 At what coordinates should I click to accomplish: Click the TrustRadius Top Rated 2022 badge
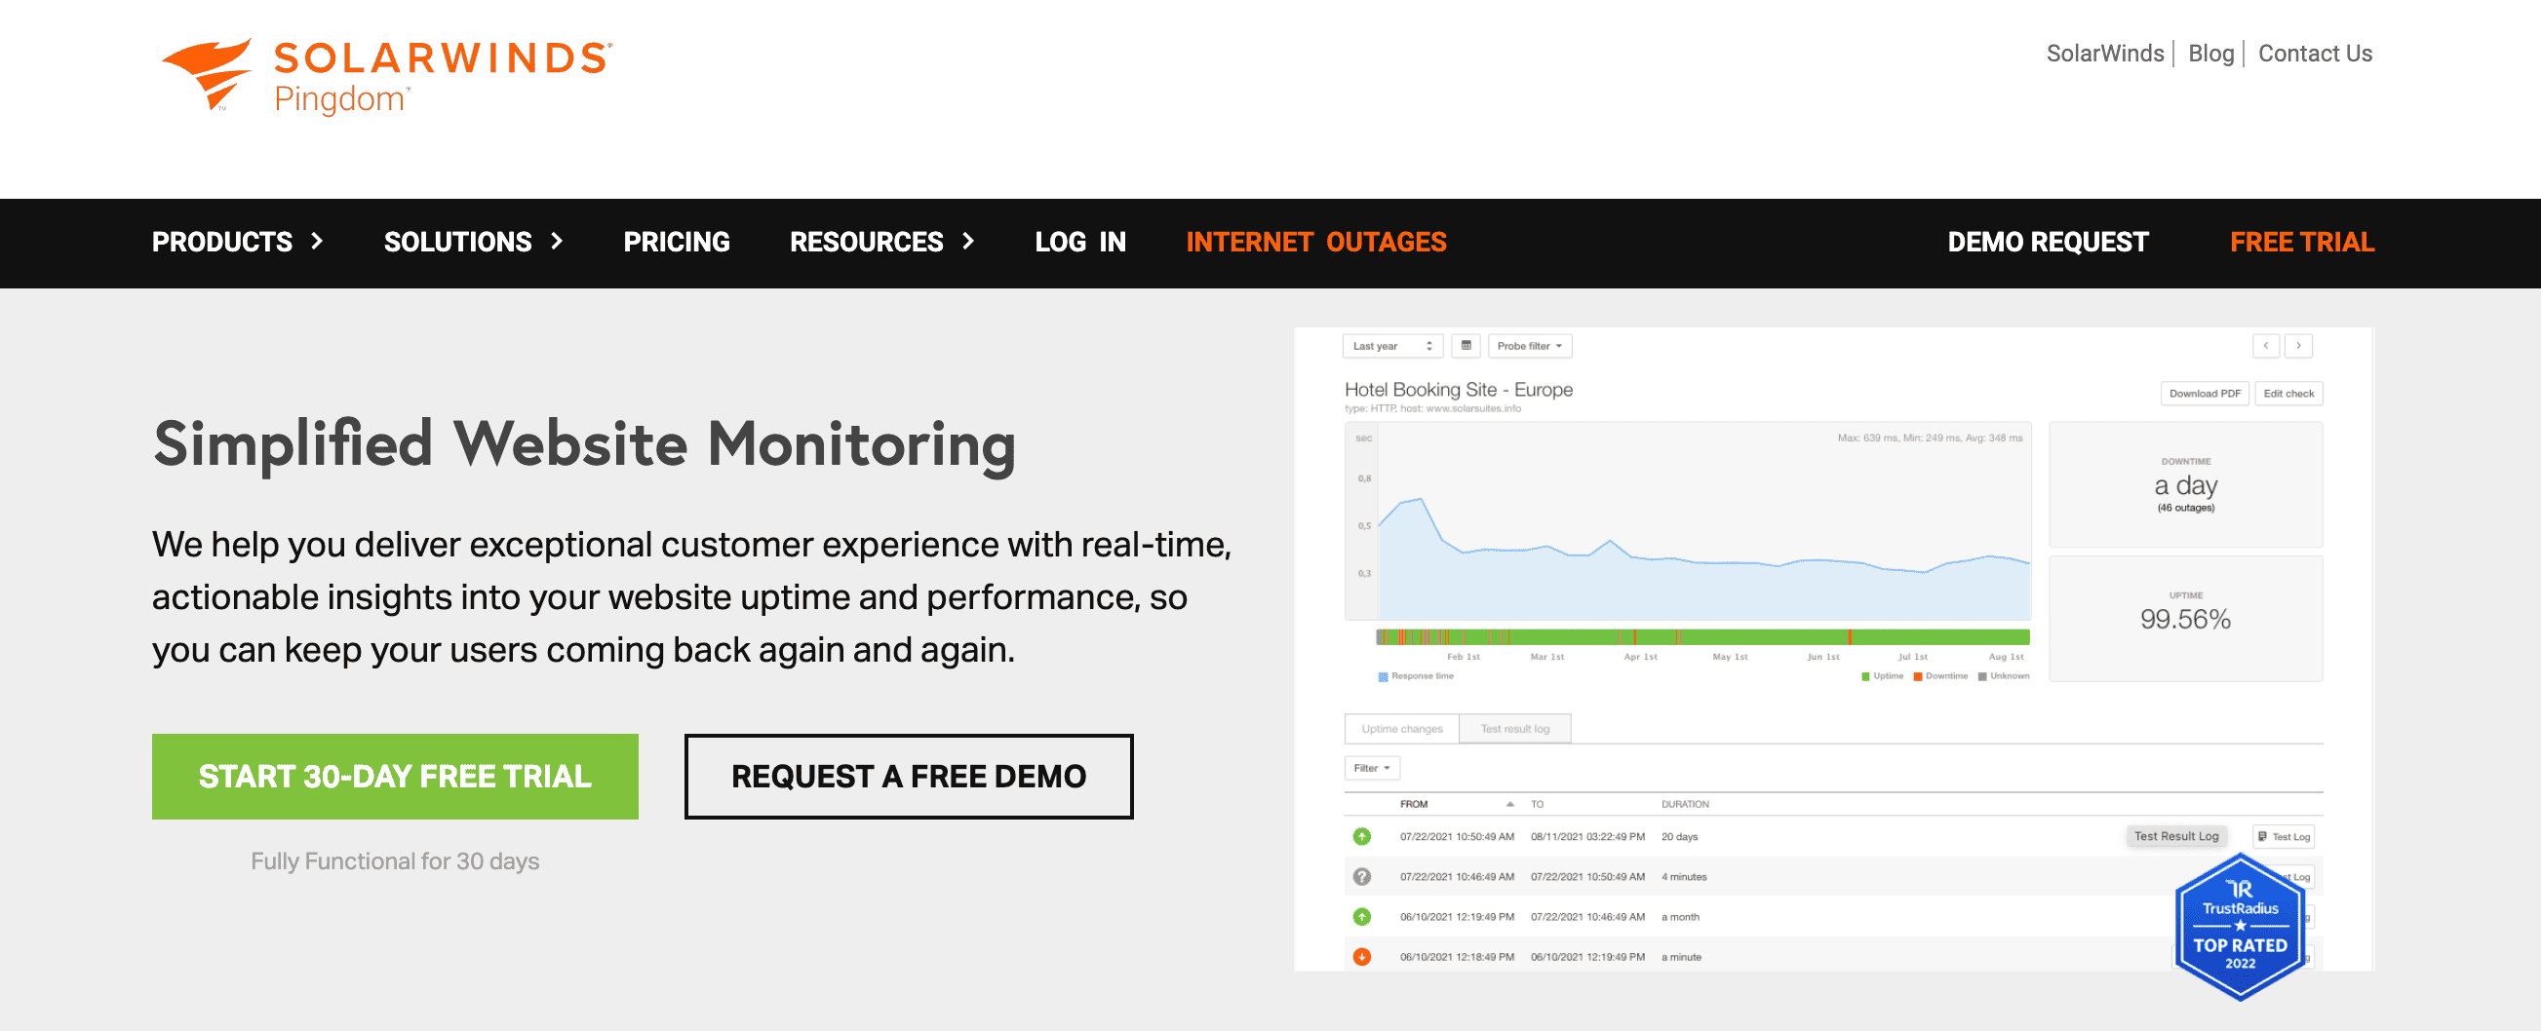tap(2239, 926)
